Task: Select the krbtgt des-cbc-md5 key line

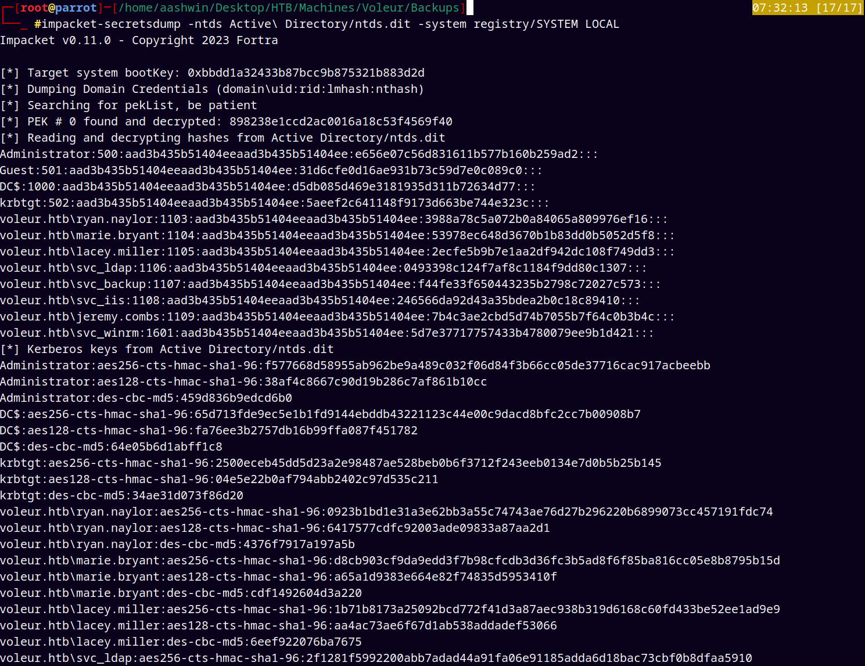Action: pos(121,495)
